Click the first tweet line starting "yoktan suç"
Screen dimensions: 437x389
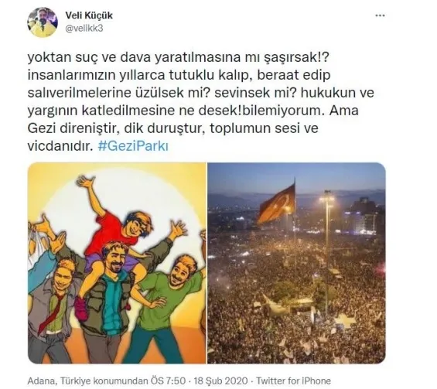179,57
